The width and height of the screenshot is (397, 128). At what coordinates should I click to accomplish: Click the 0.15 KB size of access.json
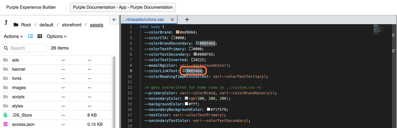pos(95,124)
